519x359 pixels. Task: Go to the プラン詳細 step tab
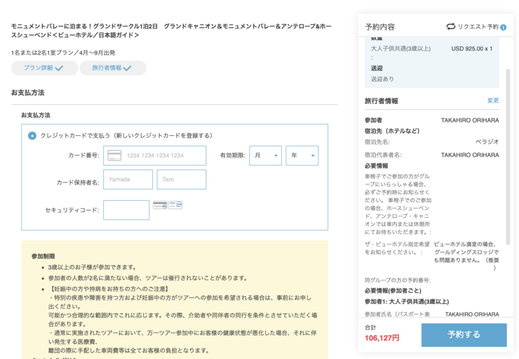(45, 68)
